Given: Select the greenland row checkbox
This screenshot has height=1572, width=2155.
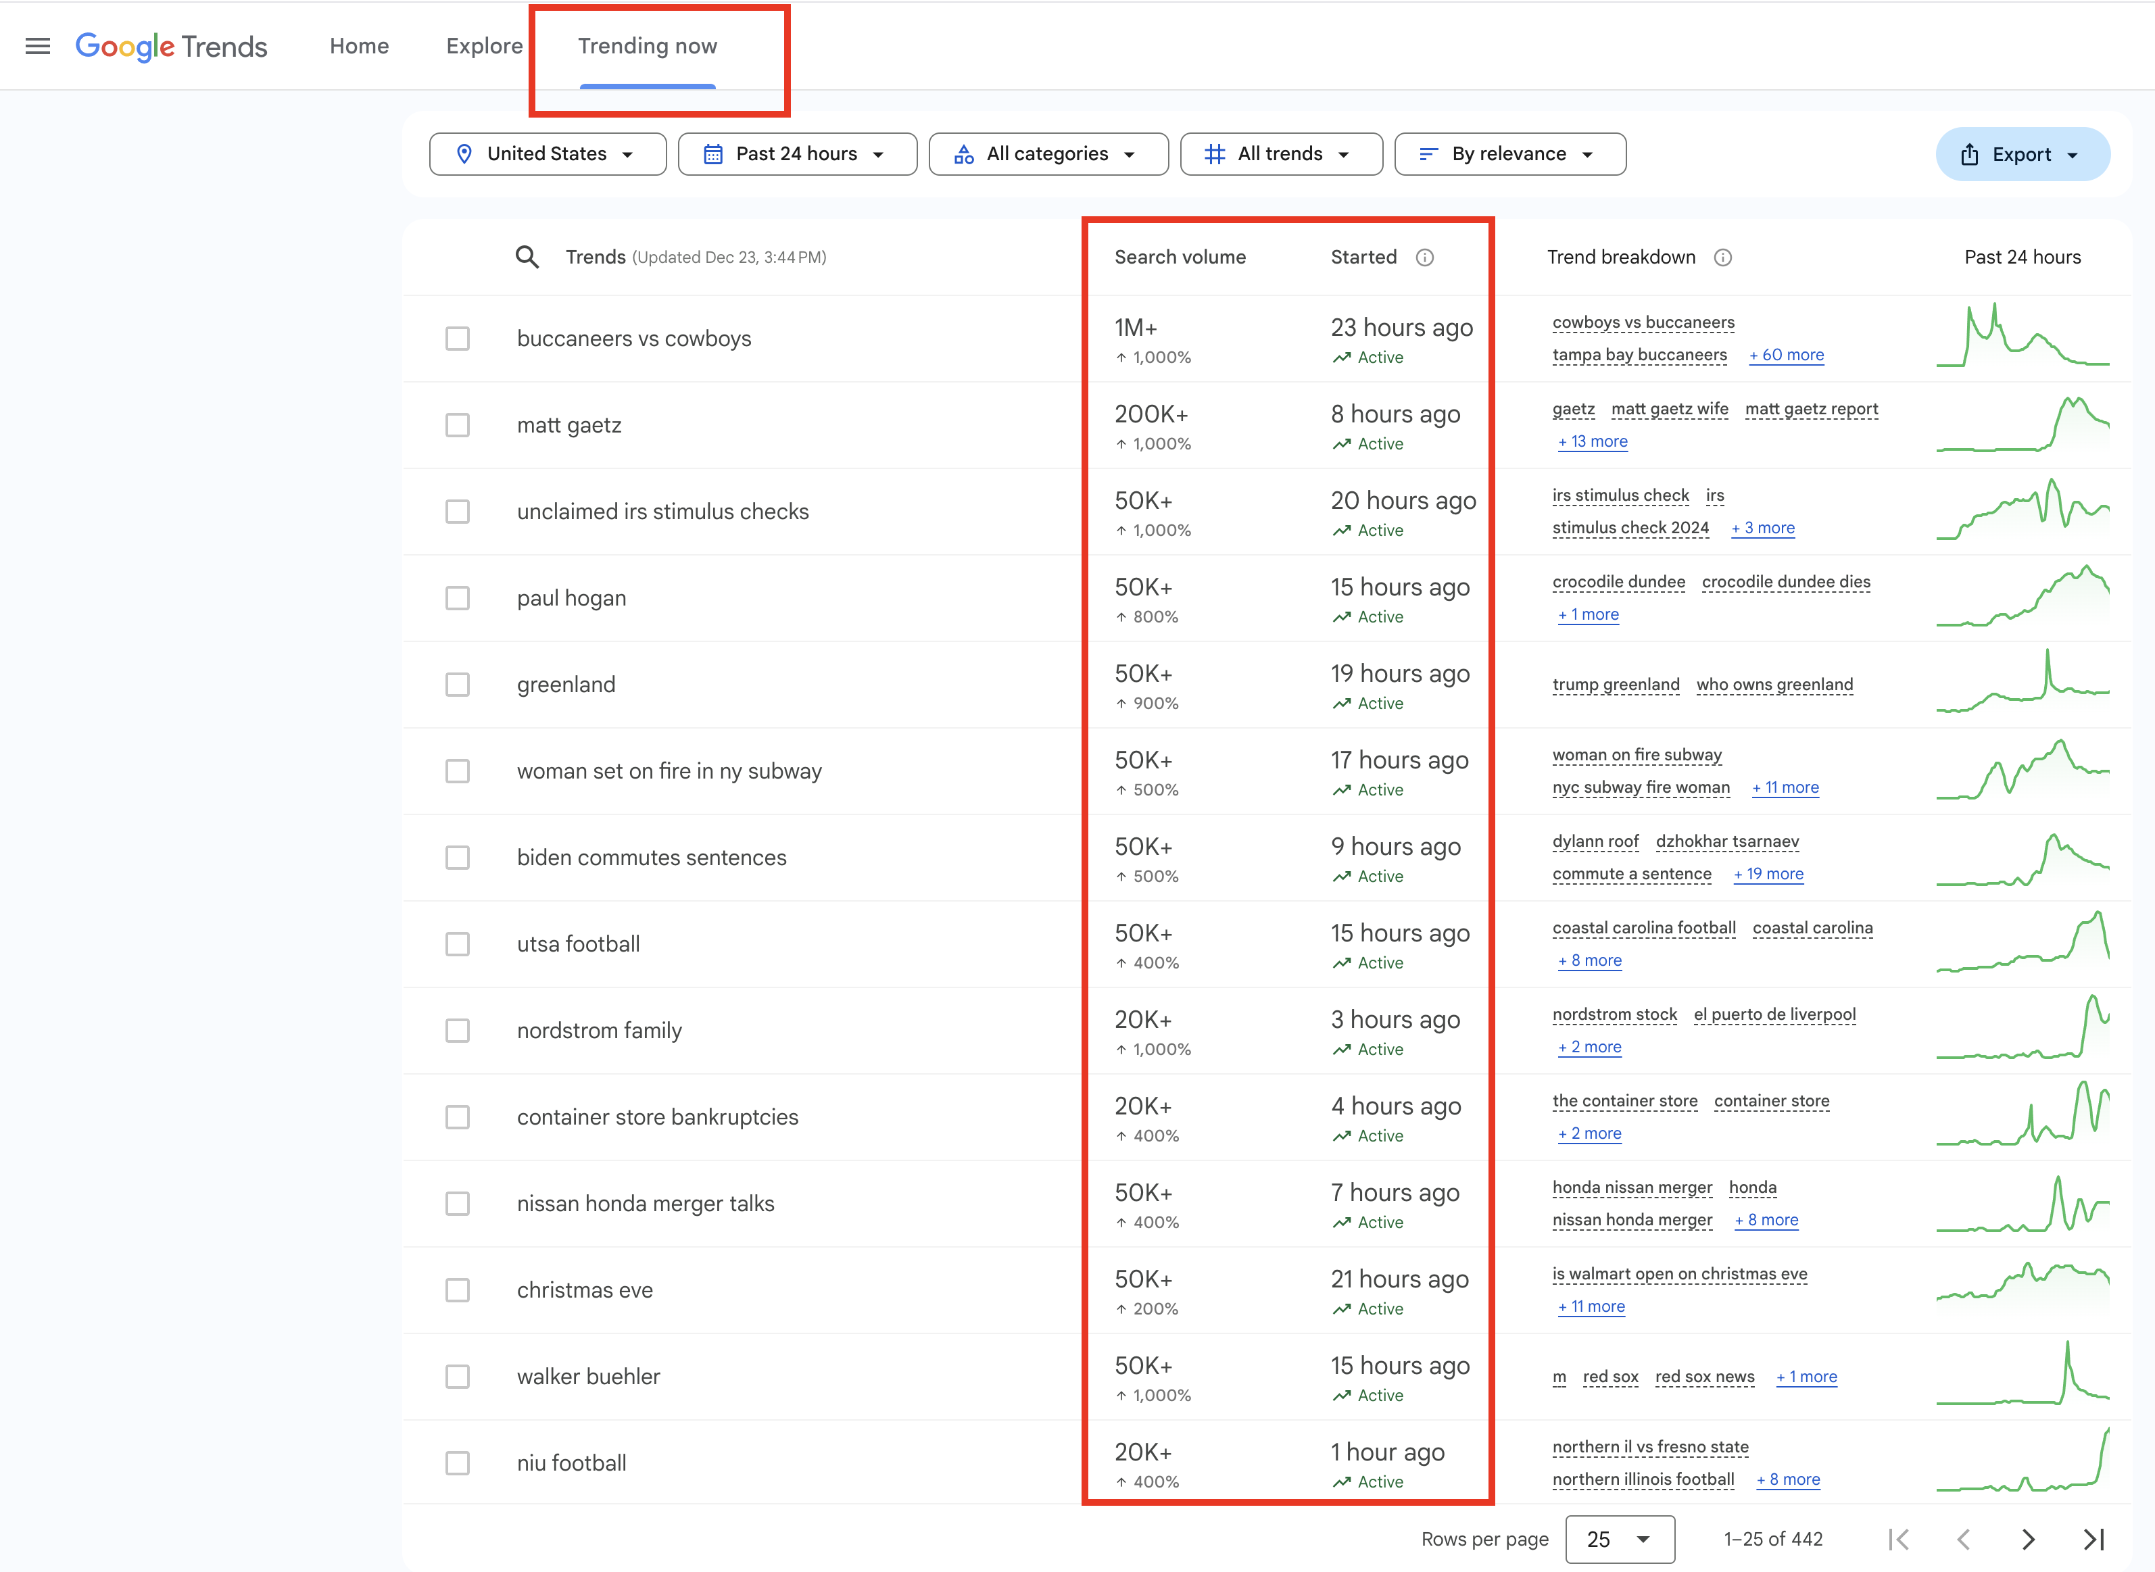Looking at the screenshot, I should coord(458,685).
